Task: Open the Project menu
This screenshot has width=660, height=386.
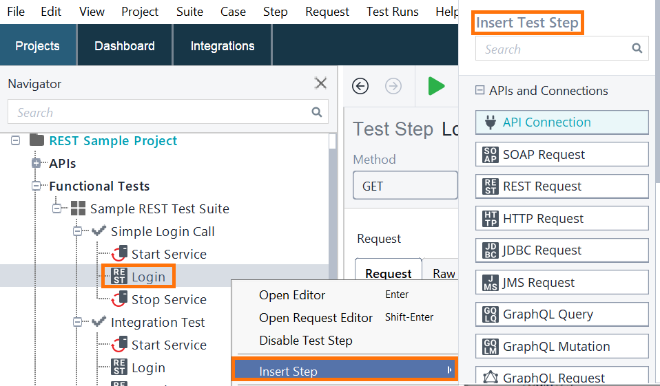Action: click(x=140, y=12)
